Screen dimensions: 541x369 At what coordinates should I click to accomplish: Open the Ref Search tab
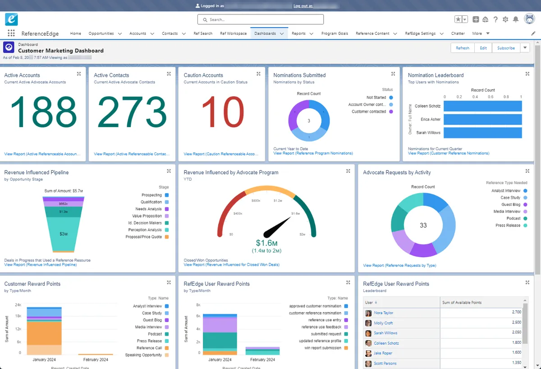click(203, 33)
